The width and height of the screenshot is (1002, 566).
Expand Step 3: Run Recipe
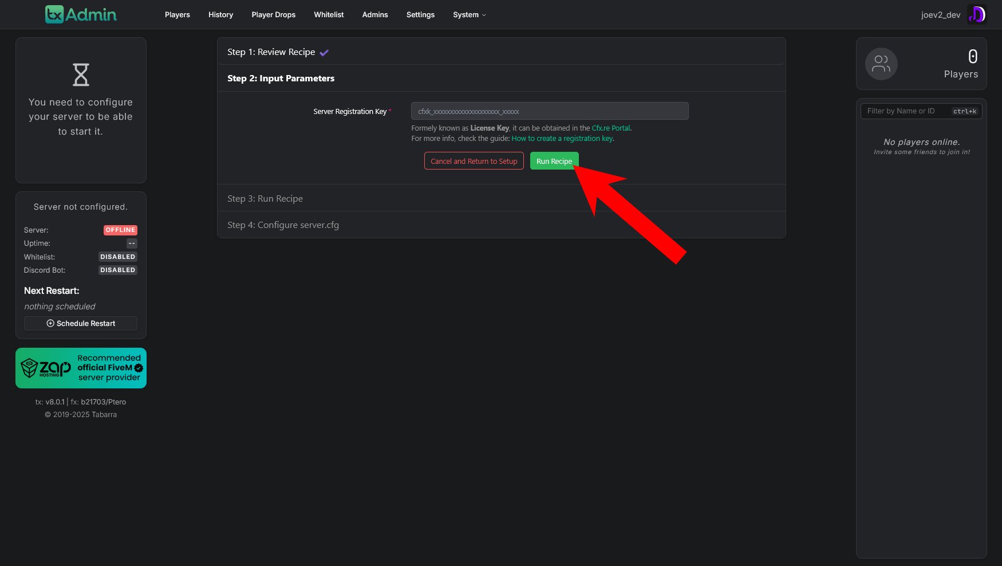click(x=501, y=198)
